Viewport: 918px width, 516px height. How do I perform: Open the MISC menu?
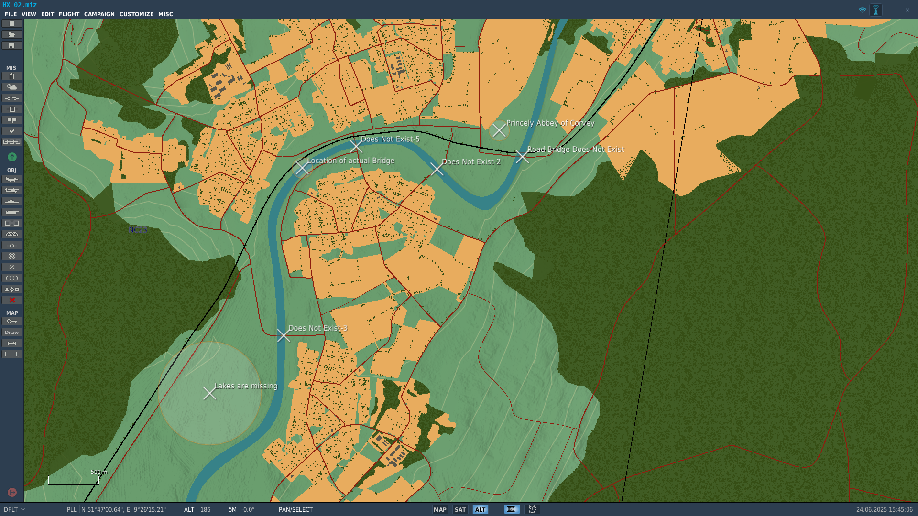pos(165,14)
